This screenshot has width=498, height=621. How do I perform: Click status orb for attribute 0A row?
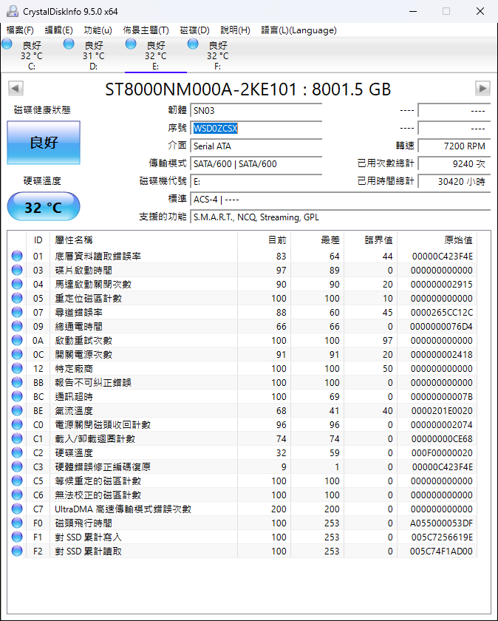[x=17, y=340]
